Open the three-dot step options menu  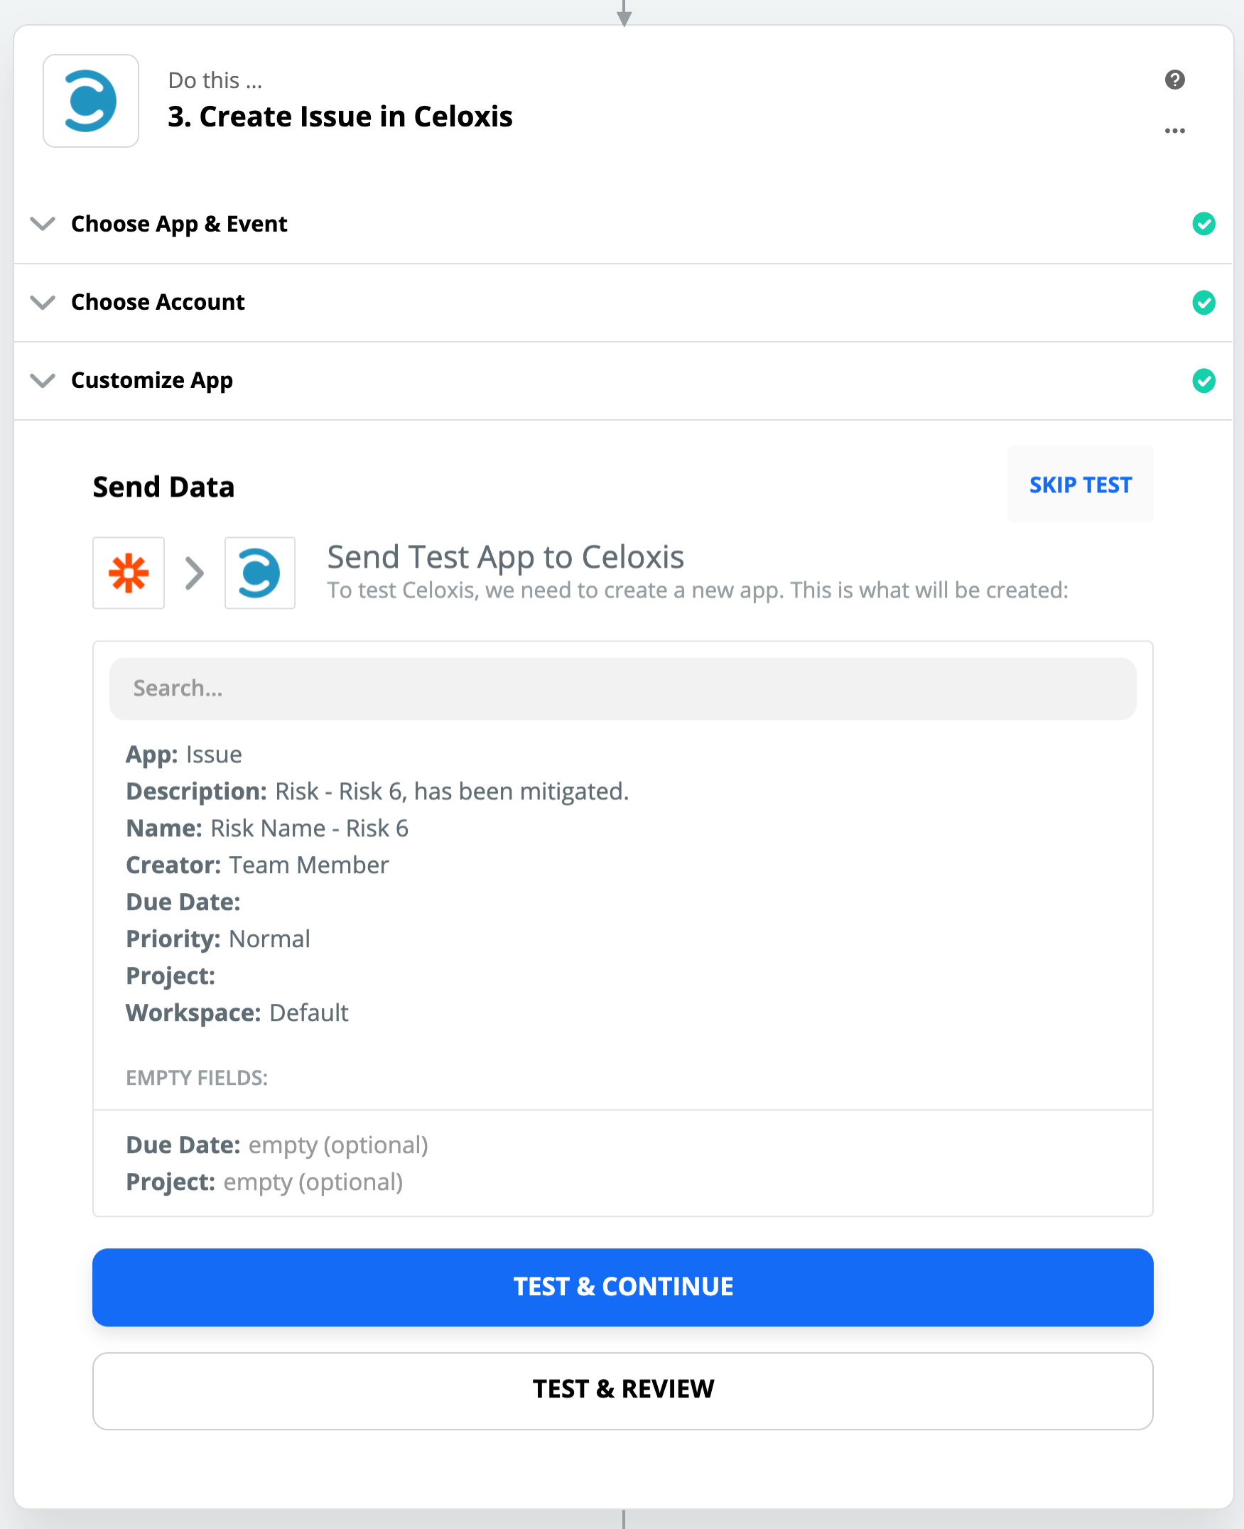[1174, 131]
